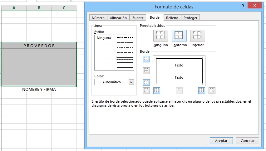
Task: Open the border Color dropdown
Action: click(131, 82)
